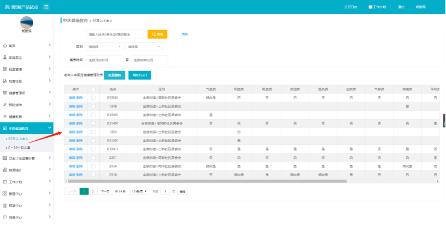
Task: Expand sidebar 工作计划 chevron
Action: (x=50, y=181)
